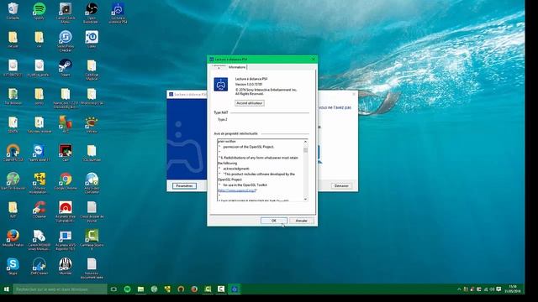Open the taskbar clock and date
The height and width of the screenshot is (302, 538).
(513, 289)
